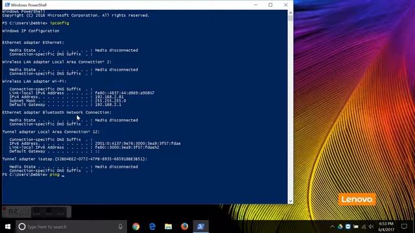Click the 'Windows IP Configuration' line

coord(30,30)
